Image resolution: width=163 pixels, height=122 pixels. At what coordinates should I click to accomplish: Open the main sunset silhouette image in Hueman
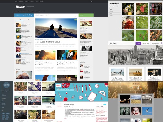click(56, 28)
